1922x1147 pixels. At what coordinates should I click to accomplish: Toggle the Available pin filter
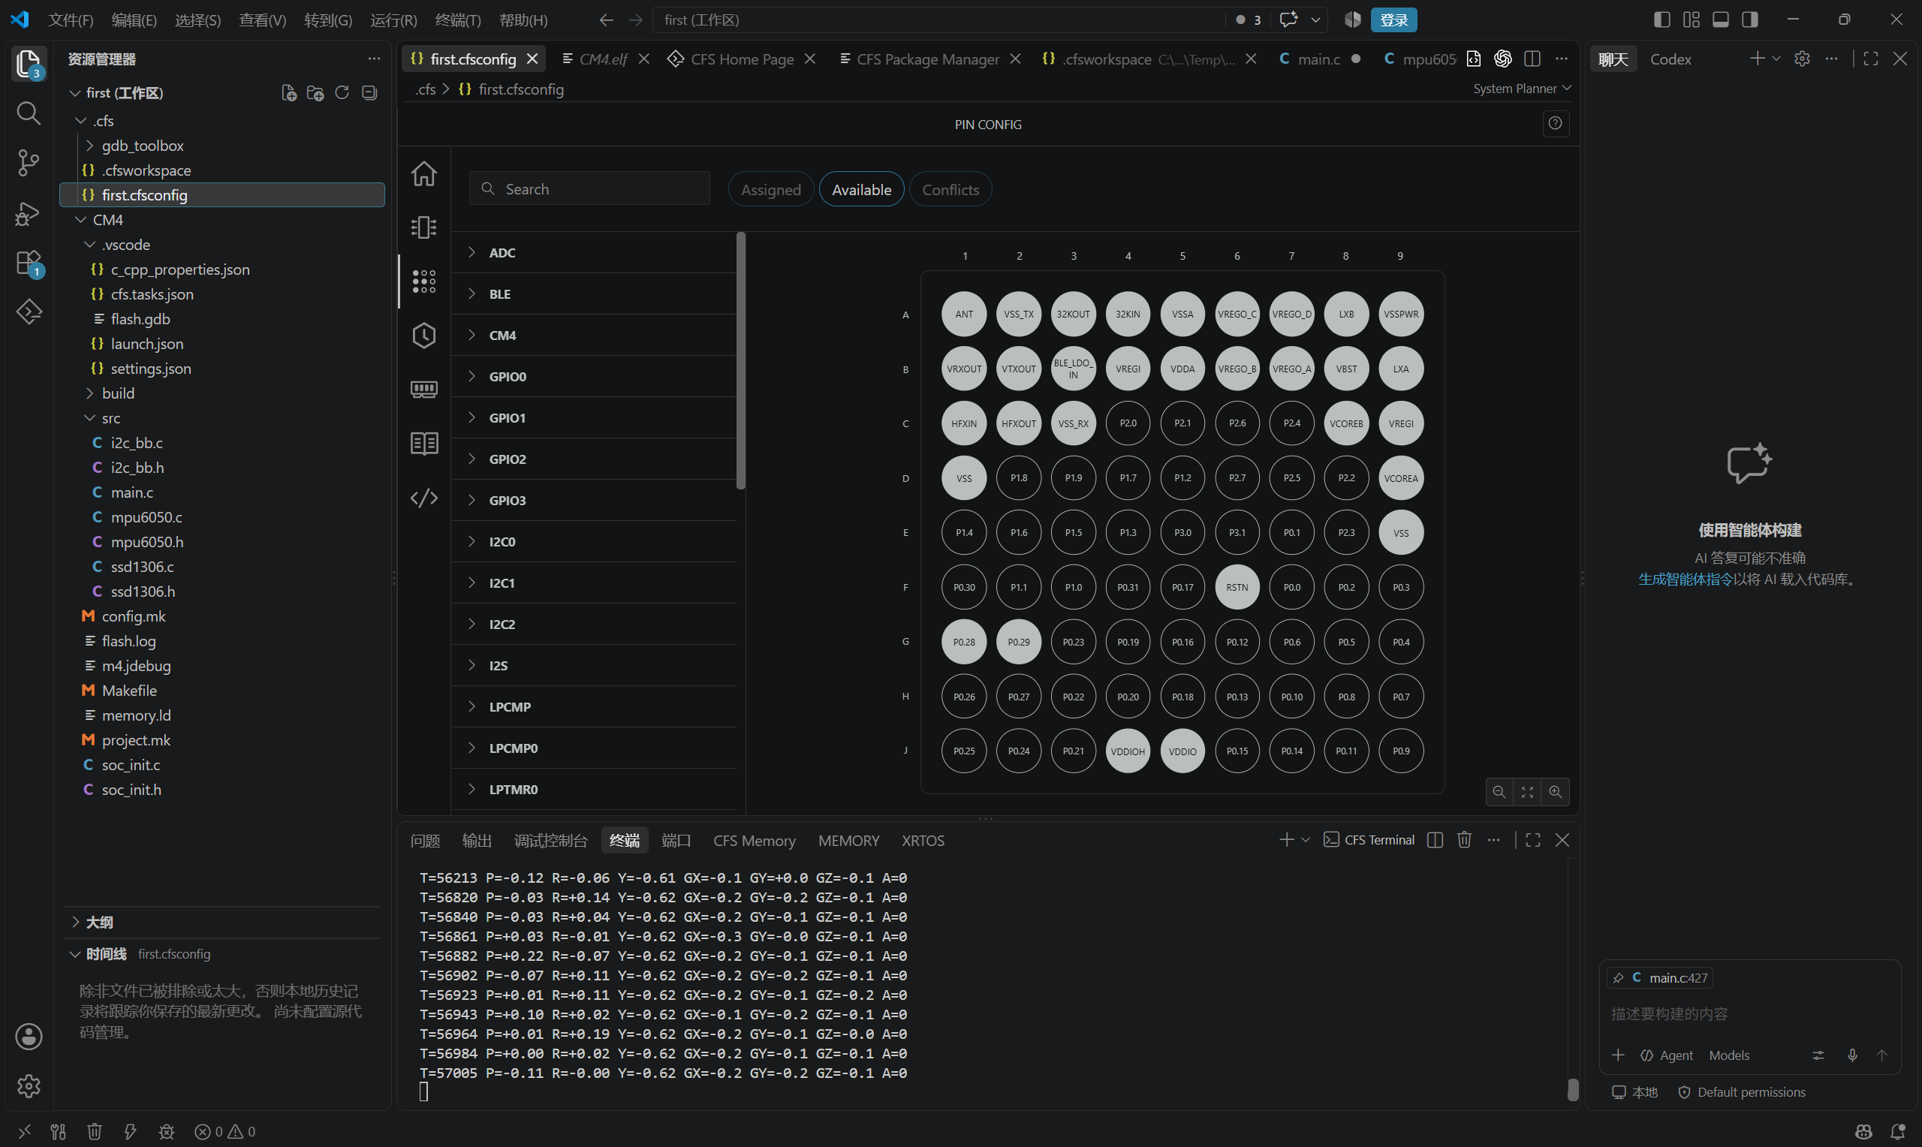(x=862, y=189)
